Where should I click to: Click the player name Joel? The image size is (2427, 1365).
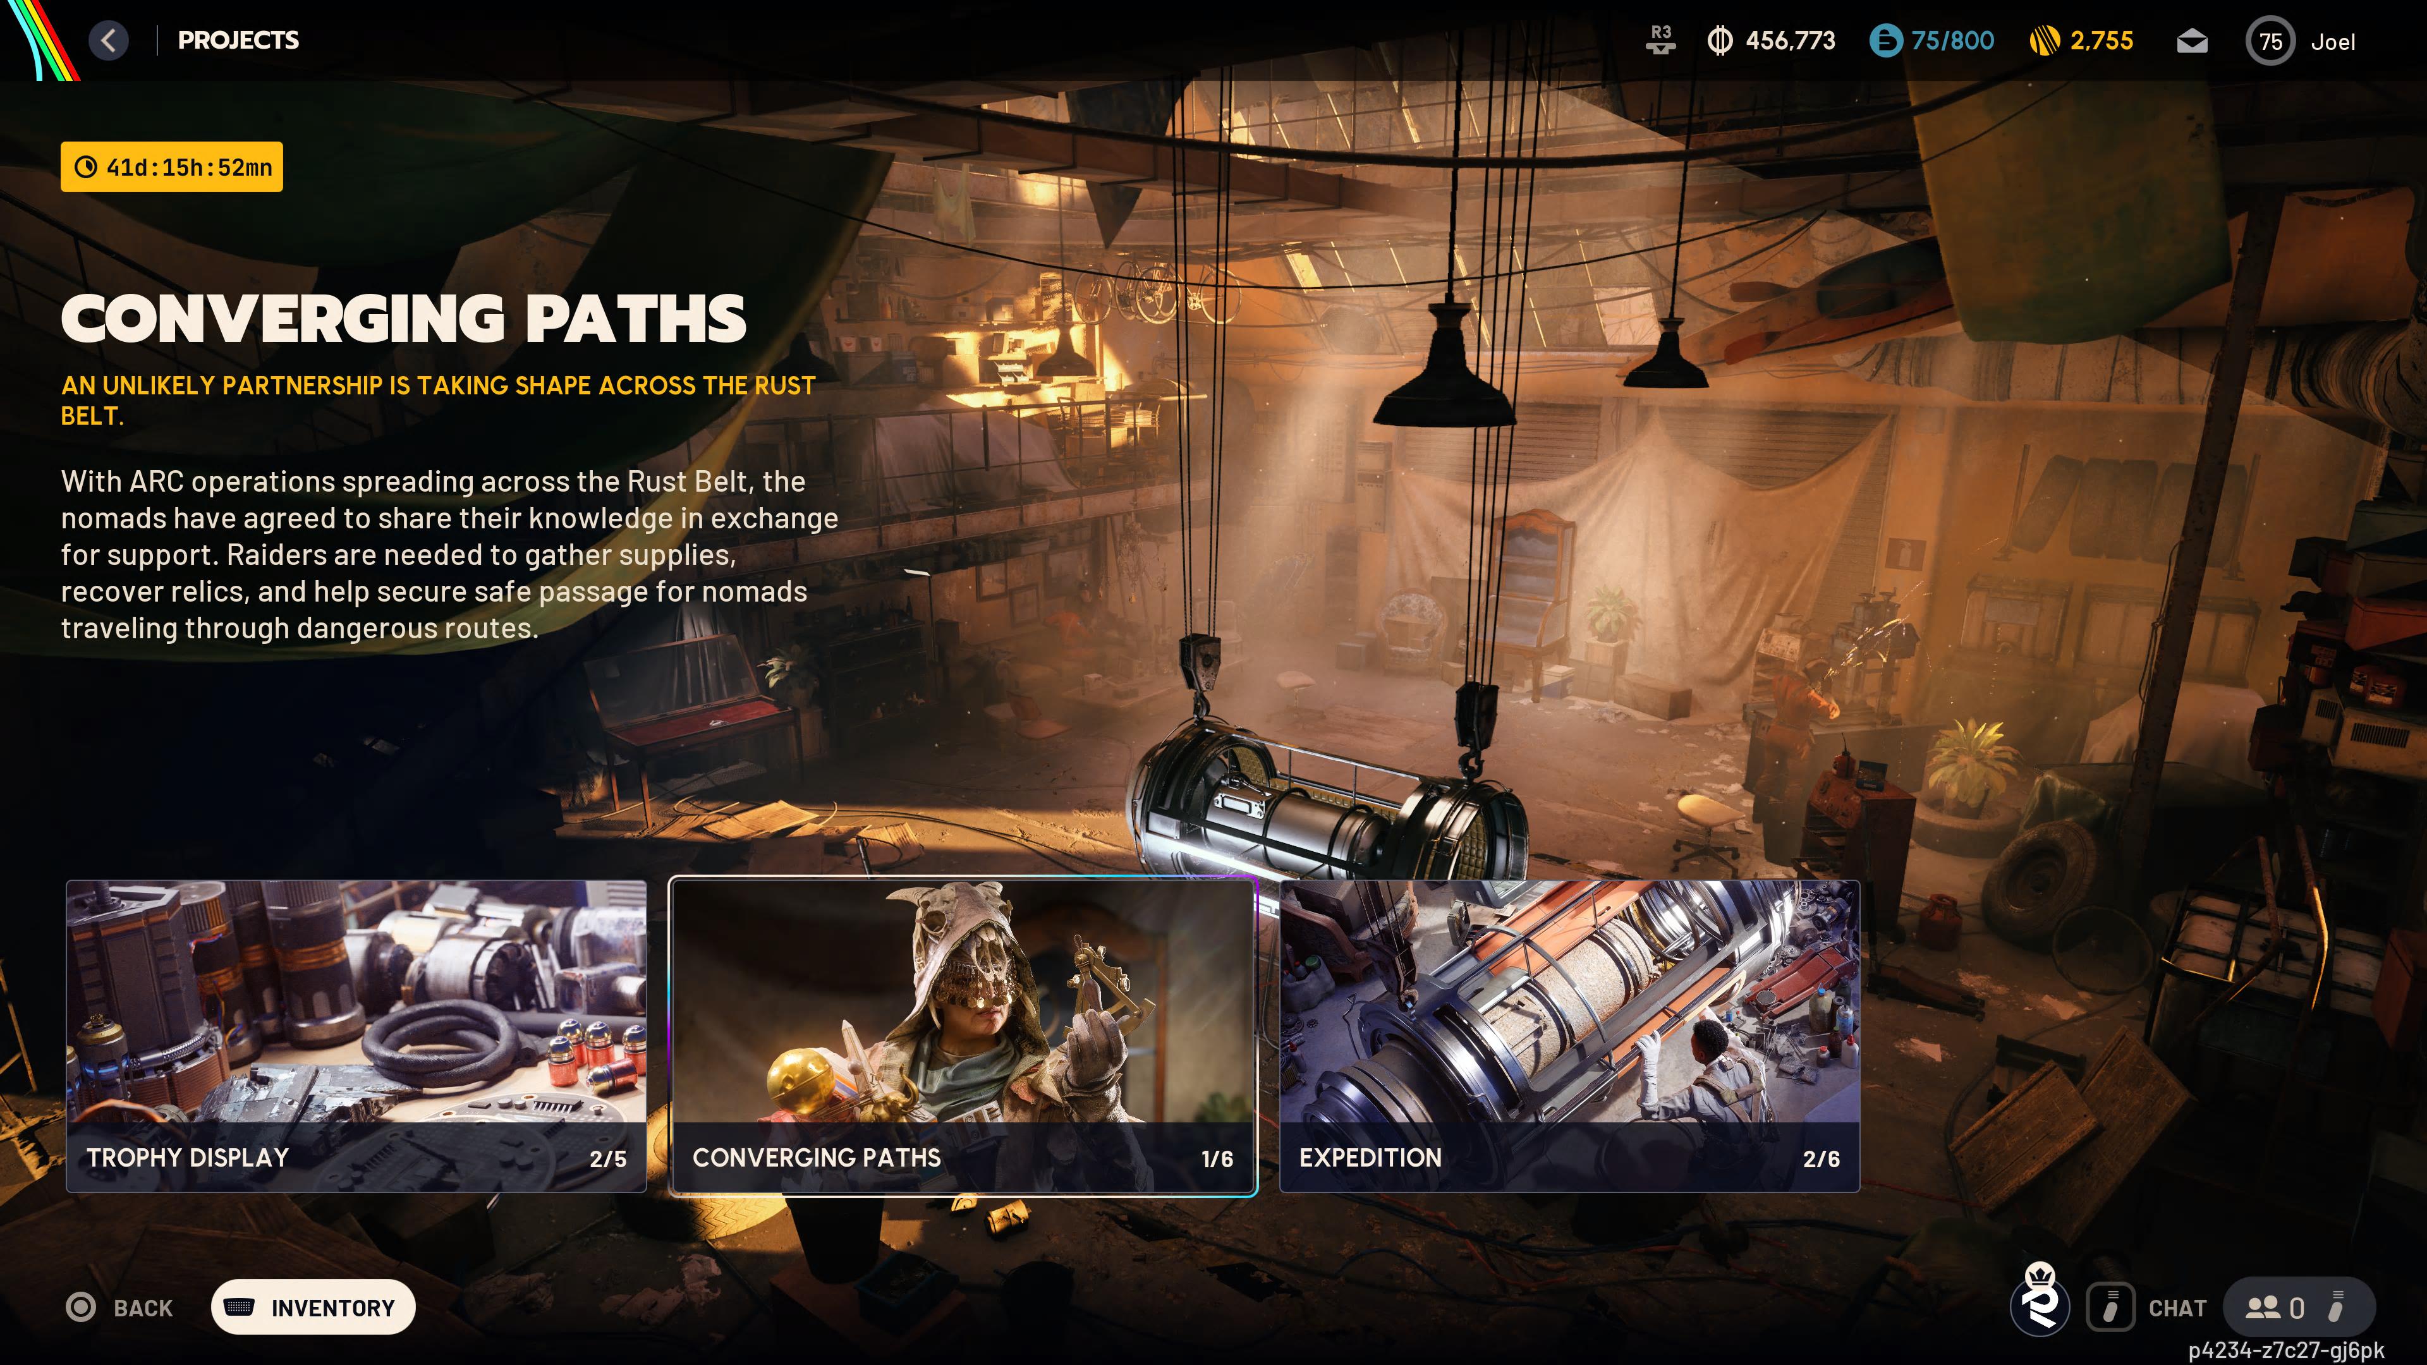click(x=2333, y=42)
